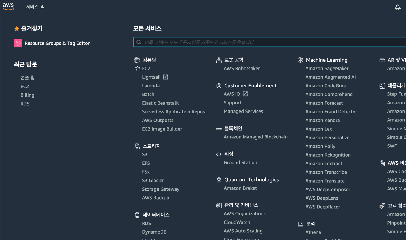This screenshot has height=240, width=406.
Task: Open EC2 Image Builder
Action: (162, 129)
